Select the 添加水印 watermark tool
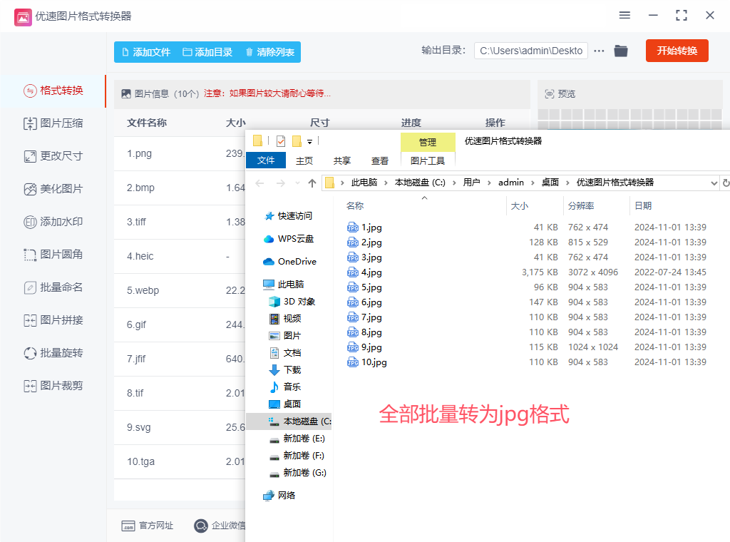 coord(53,222)
